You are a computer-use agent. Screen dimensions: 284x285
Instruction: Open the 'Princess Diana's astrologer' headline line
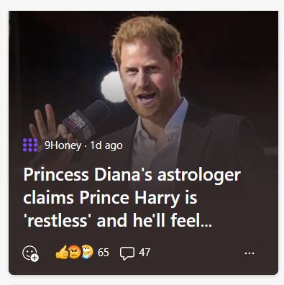132,175
